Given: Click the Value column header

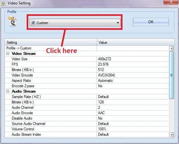Looking at the screenshot, I should coord(136,42).
